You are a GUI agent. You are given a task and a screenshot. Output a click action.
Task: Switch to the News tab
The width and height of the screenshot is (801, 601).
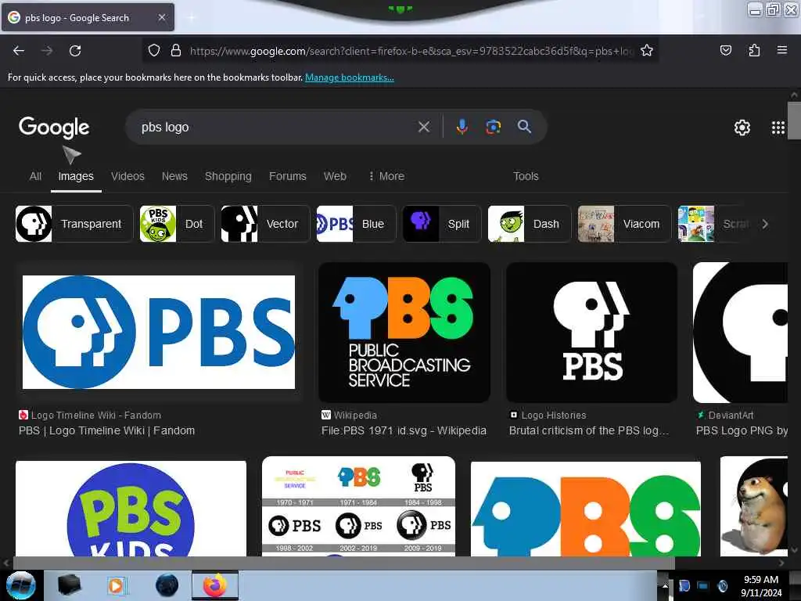[174, 176]
